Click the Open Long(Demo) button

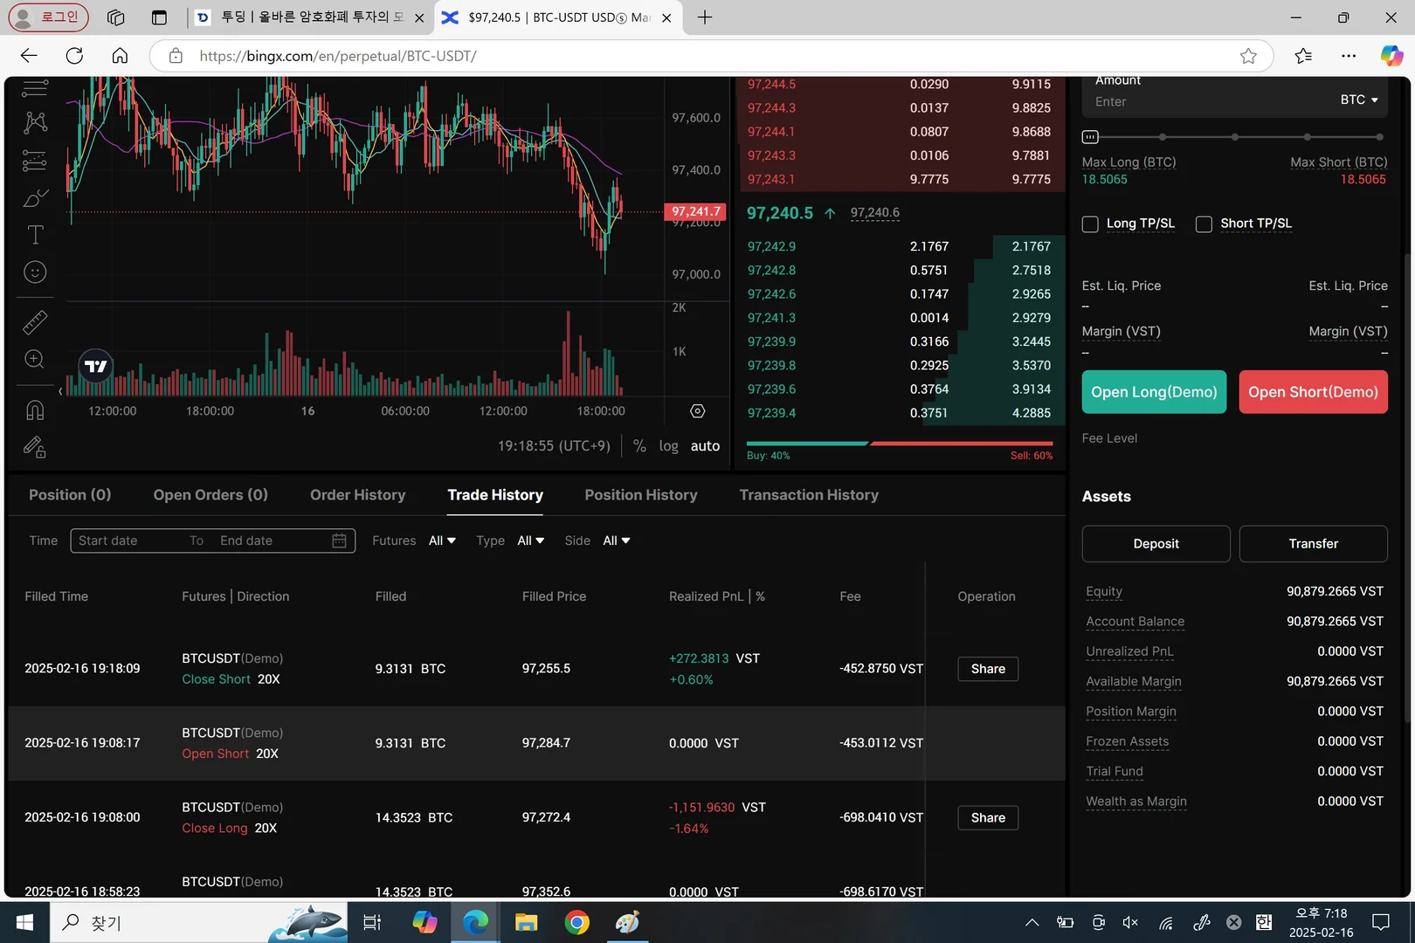tap(1154, 392)
